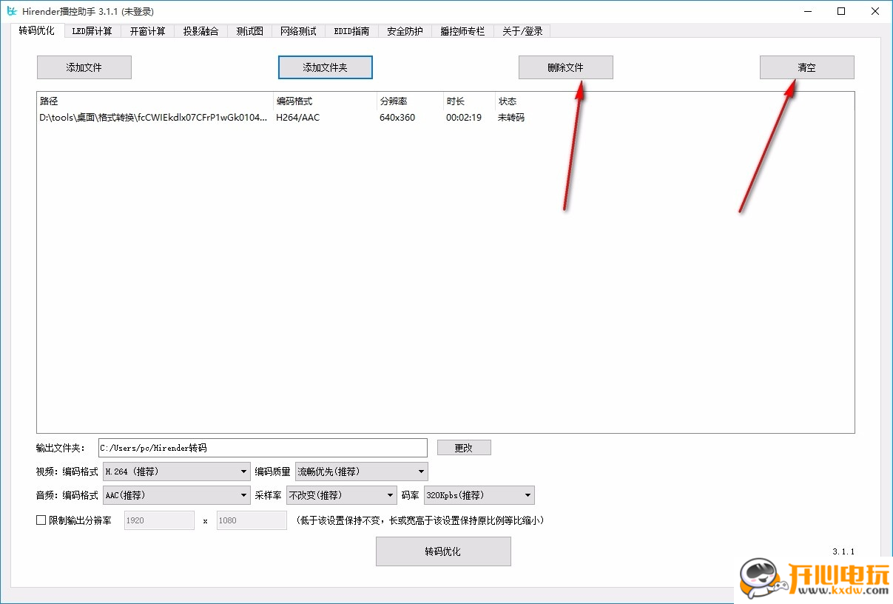Minimize the Hirender window

coord(808,11)
